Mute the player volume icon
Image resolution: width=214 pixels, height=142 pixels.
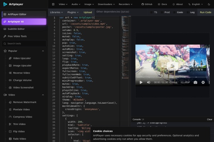coord(148,82)
